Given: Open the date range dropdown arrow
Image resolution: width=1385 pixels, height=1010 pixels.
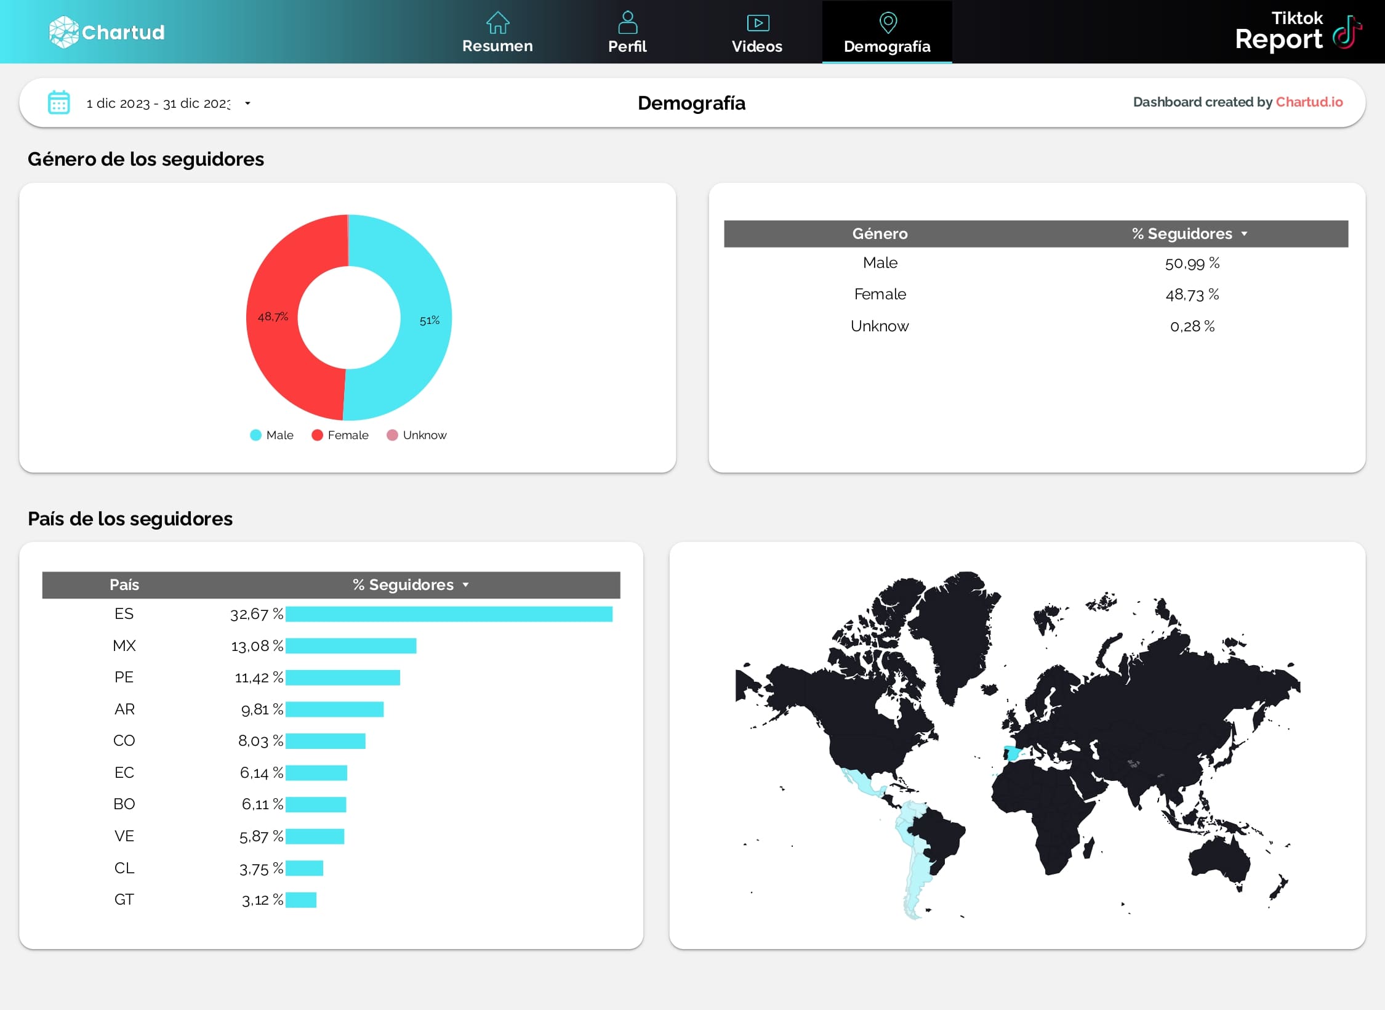Looking at the screenshot, I should point(247,103).
